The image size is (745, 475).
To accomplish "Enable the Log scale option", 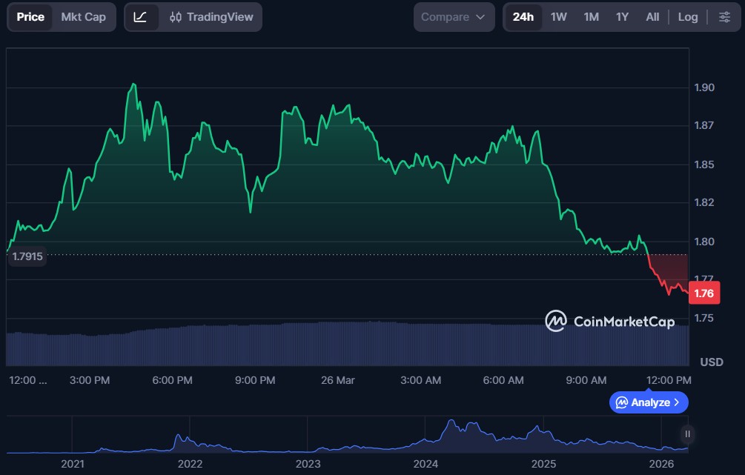I will 687,16.
